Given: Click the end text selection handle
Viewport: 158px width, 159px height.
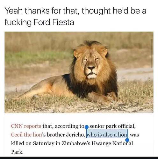Looking at the screenshot, I should (127, 140).
